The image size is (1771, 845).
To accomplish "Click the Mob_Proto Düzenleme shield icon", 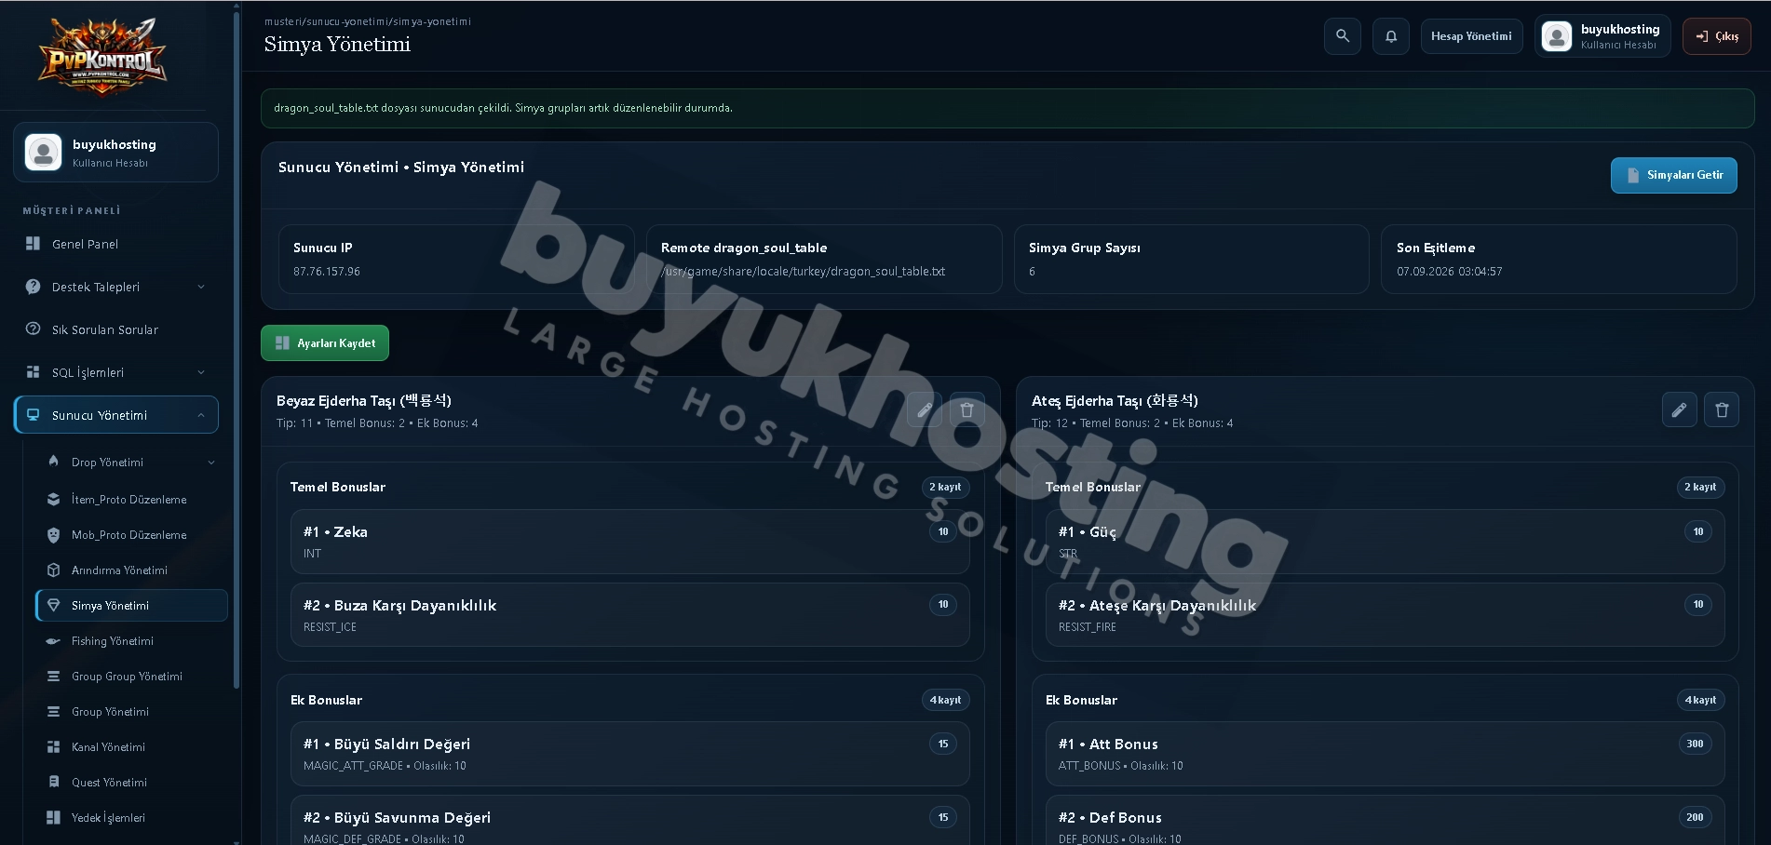I will (54, 535).
